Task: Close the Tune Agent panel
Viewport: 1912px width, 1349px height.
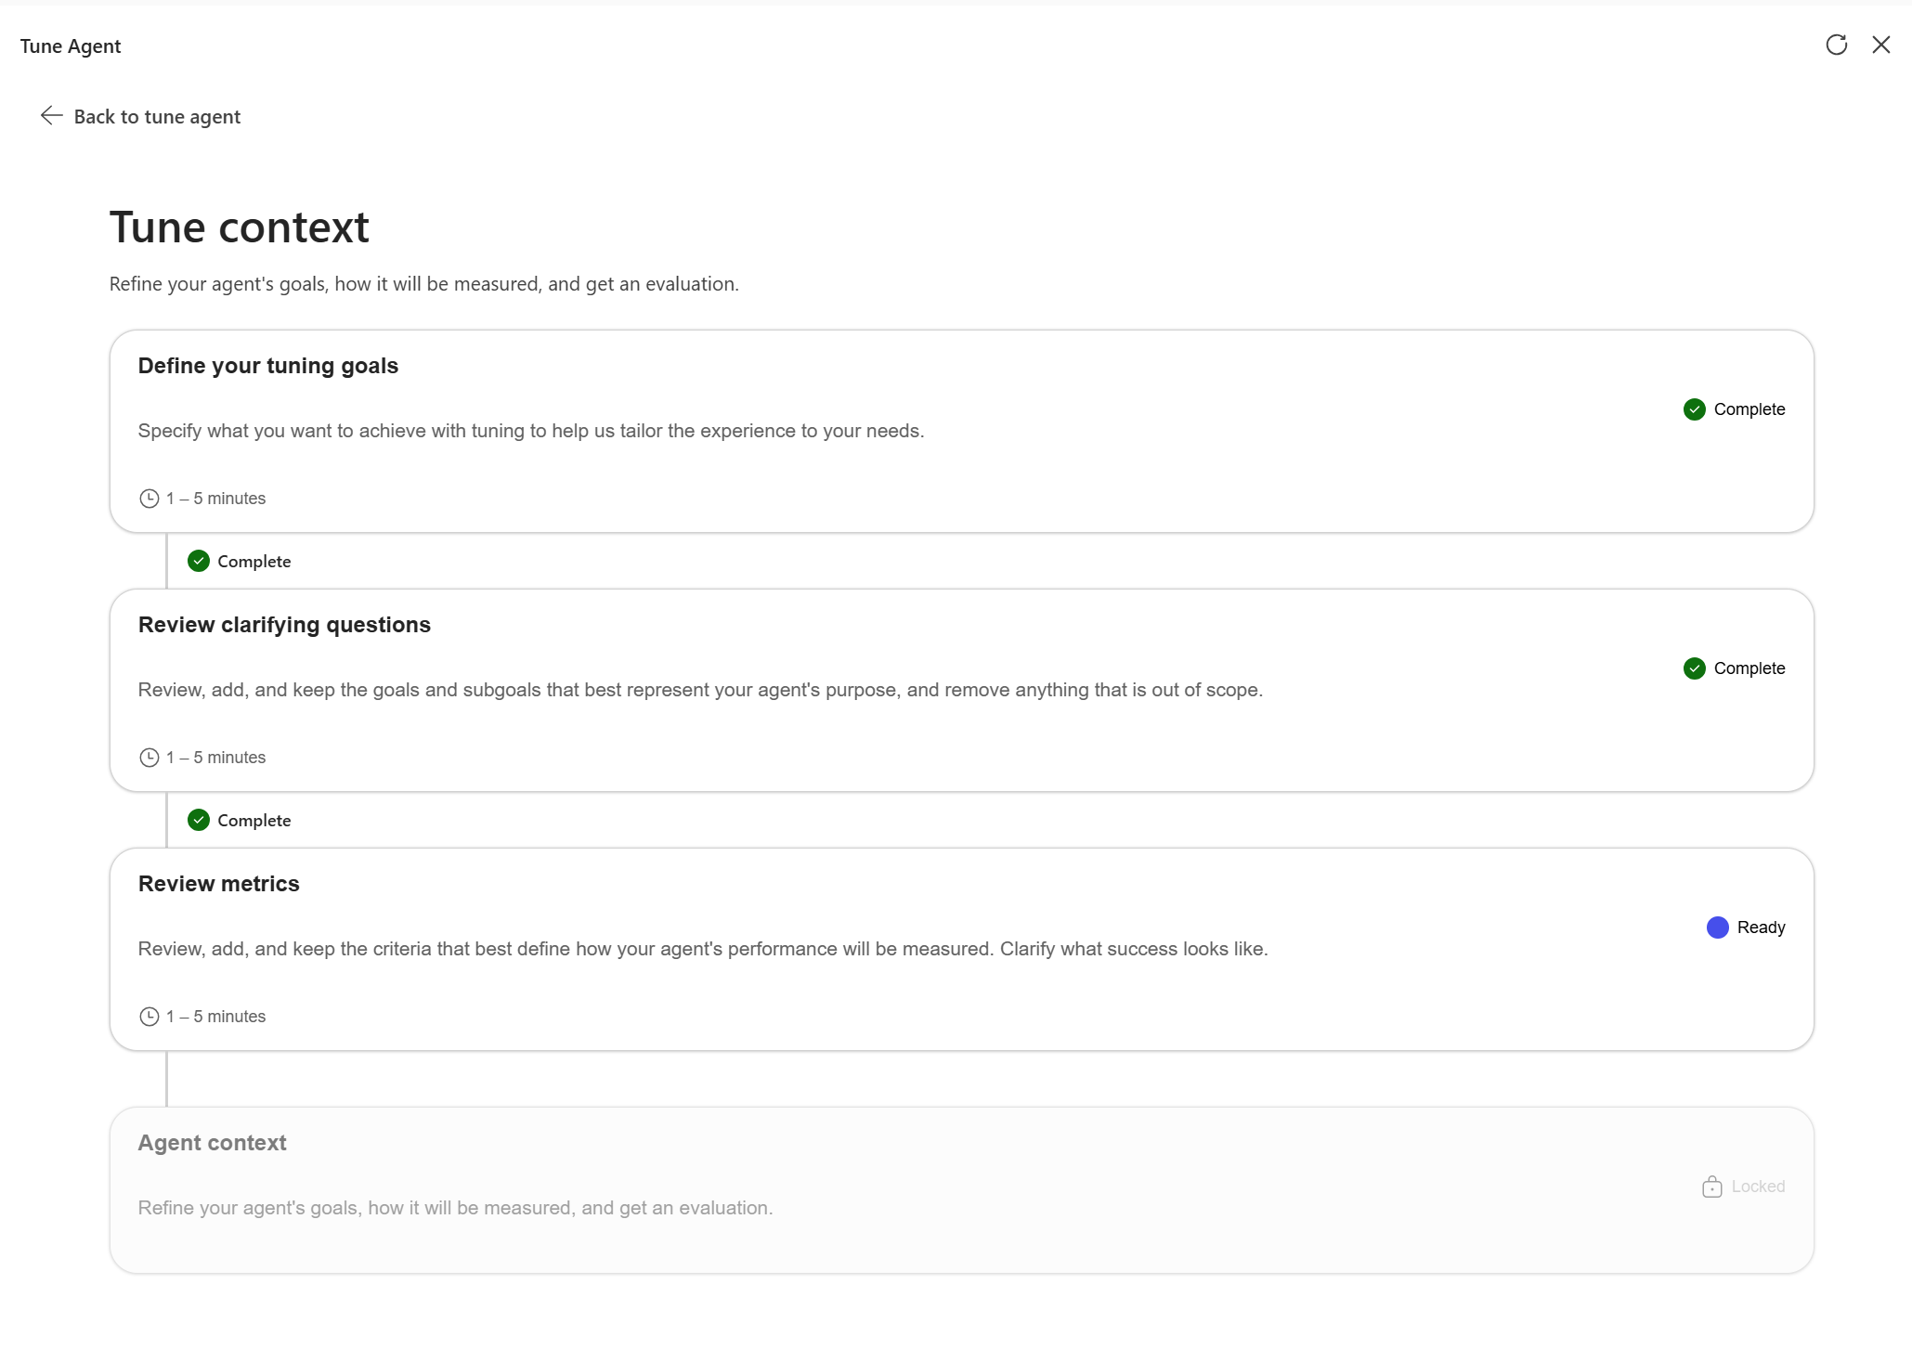Action: tap(1880, 45)
